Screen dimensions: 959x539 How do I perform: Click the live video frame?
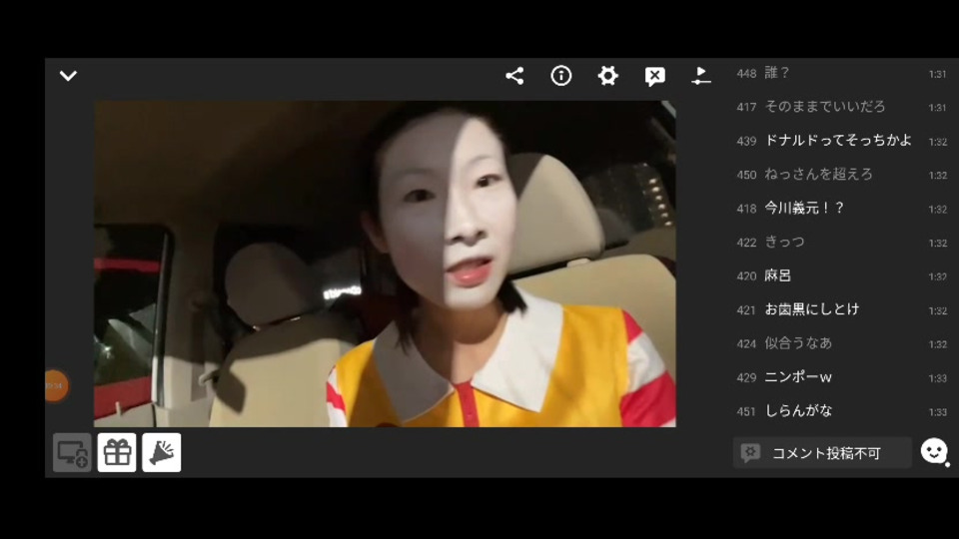point(385,264)
